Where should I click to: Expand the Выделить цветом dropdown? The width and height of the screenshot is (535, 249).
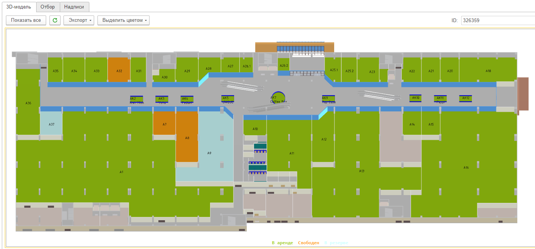pyautogui.click(x=123, y=20)
